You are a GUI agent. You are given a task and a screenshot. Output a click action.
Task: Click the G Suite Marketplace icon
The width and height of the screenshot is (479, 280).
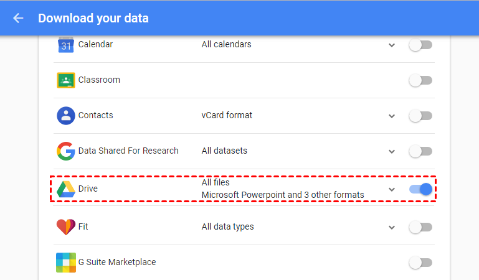click(x=66, y=263)
